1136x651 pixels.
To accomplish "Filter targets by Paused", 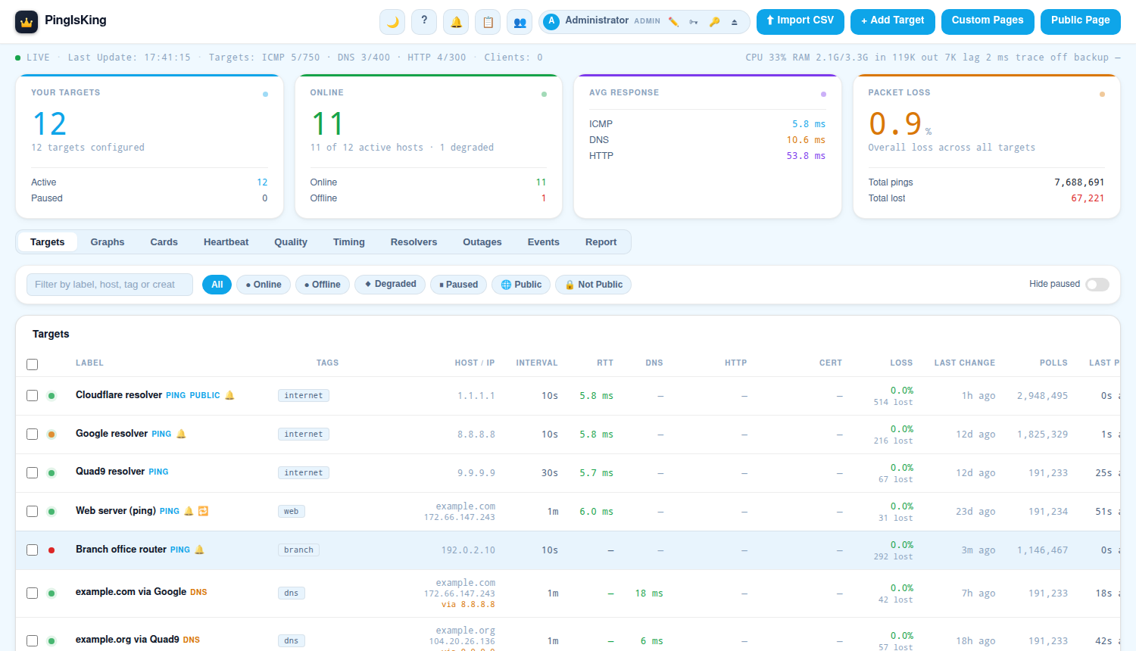I will click(459, 285).
